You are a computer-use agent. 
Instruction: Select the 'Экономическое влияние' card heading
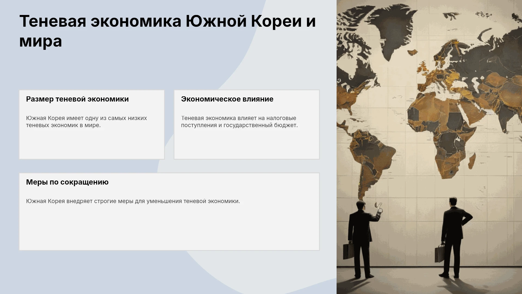pyautogui.click(x=227, y=99)
